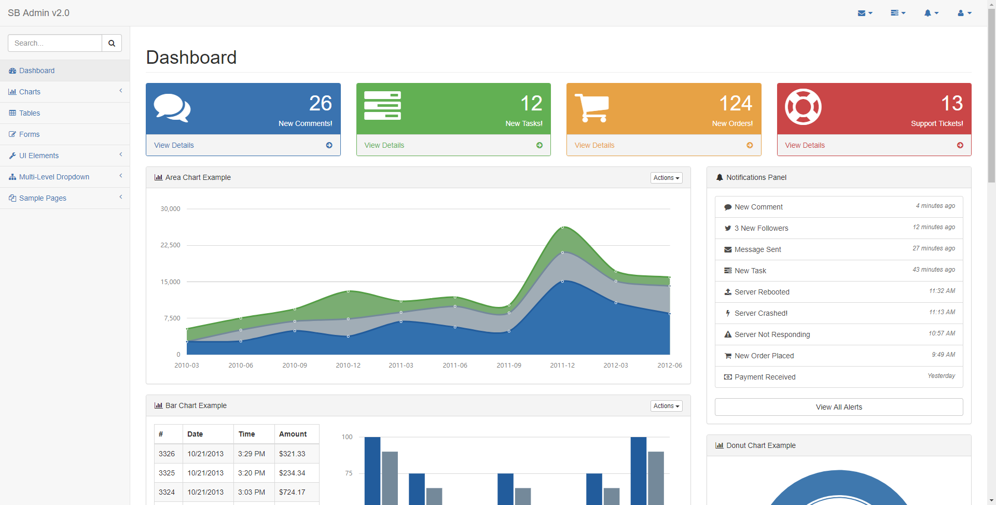Open Actions dropdown on Area Chart panel
The width and height of the screenshot is (996, 505).
[666, 178]
